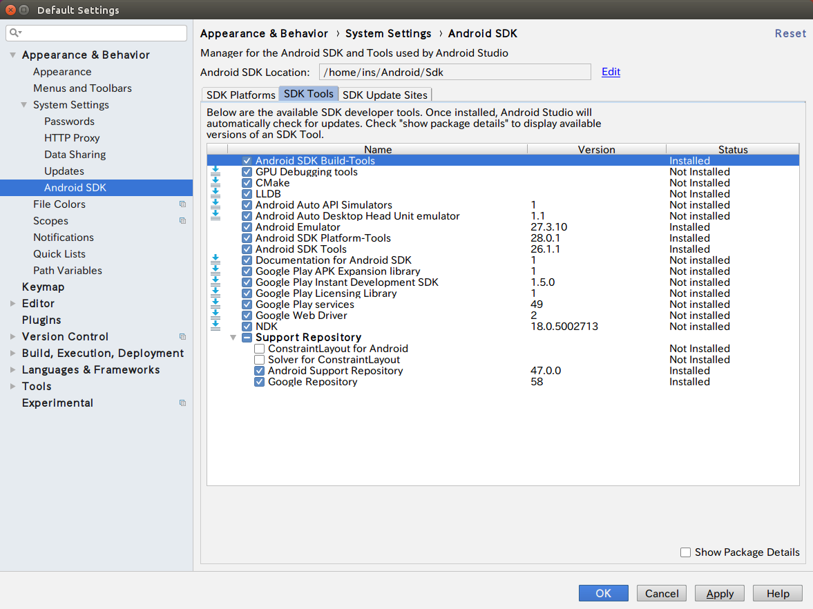This screenshot has height=609, width=813.
Task: Open HTTP Proxy settings page
Action: pos(72,138)
